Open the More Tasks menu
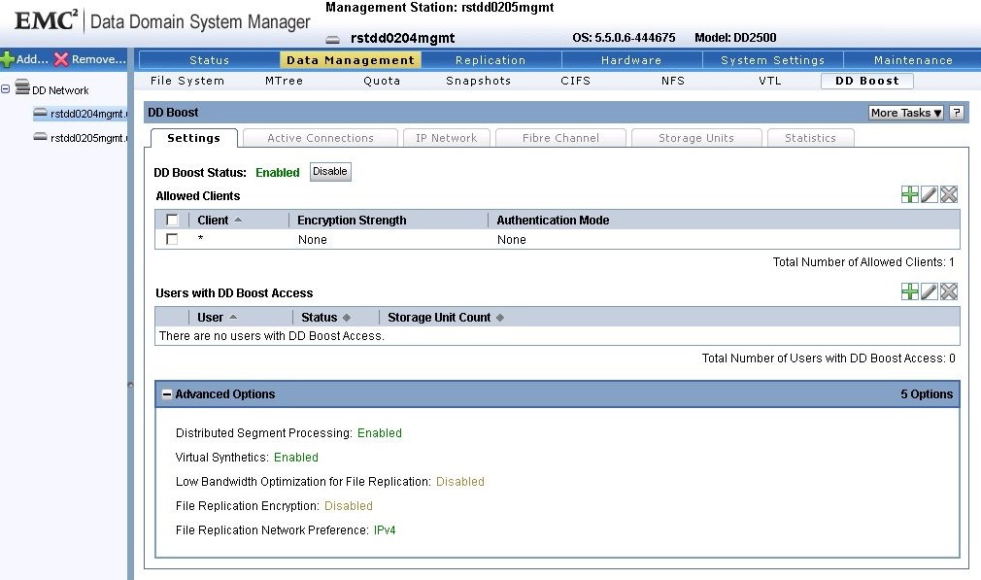 pyautogui.click(x=903, y=113)
